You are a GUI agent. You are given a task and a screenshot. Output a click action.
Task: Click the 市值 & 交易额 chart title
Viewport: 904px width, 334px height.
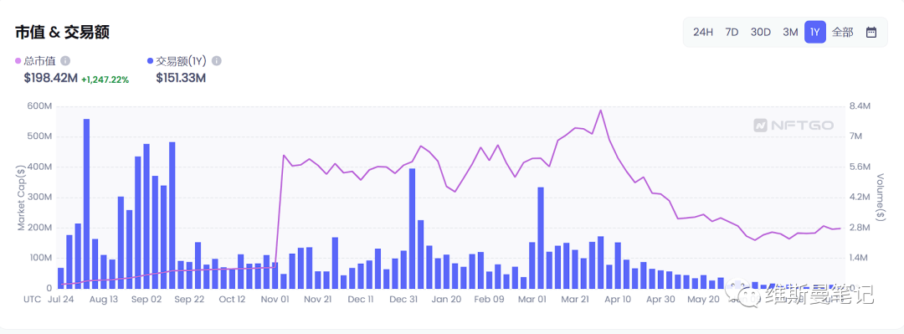(x=62, y=33)
